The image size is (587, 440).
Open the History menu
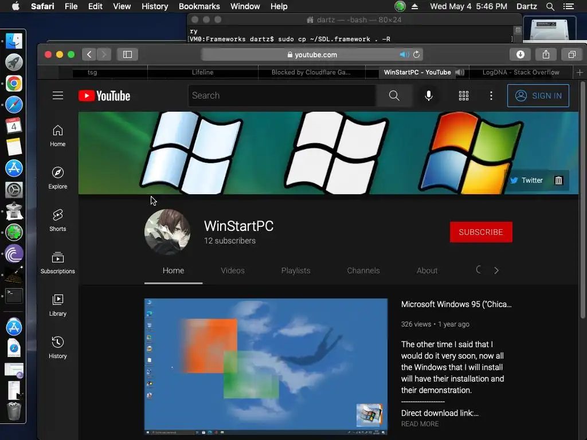[155, 6]
